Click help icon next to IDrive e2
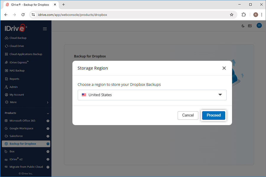The height and width of the screenshot is (177, 266). (48, 159)
